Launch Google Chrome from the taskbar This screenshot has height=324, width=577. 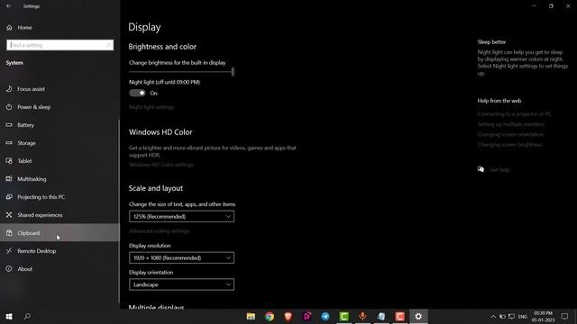(x=270, y=316)
